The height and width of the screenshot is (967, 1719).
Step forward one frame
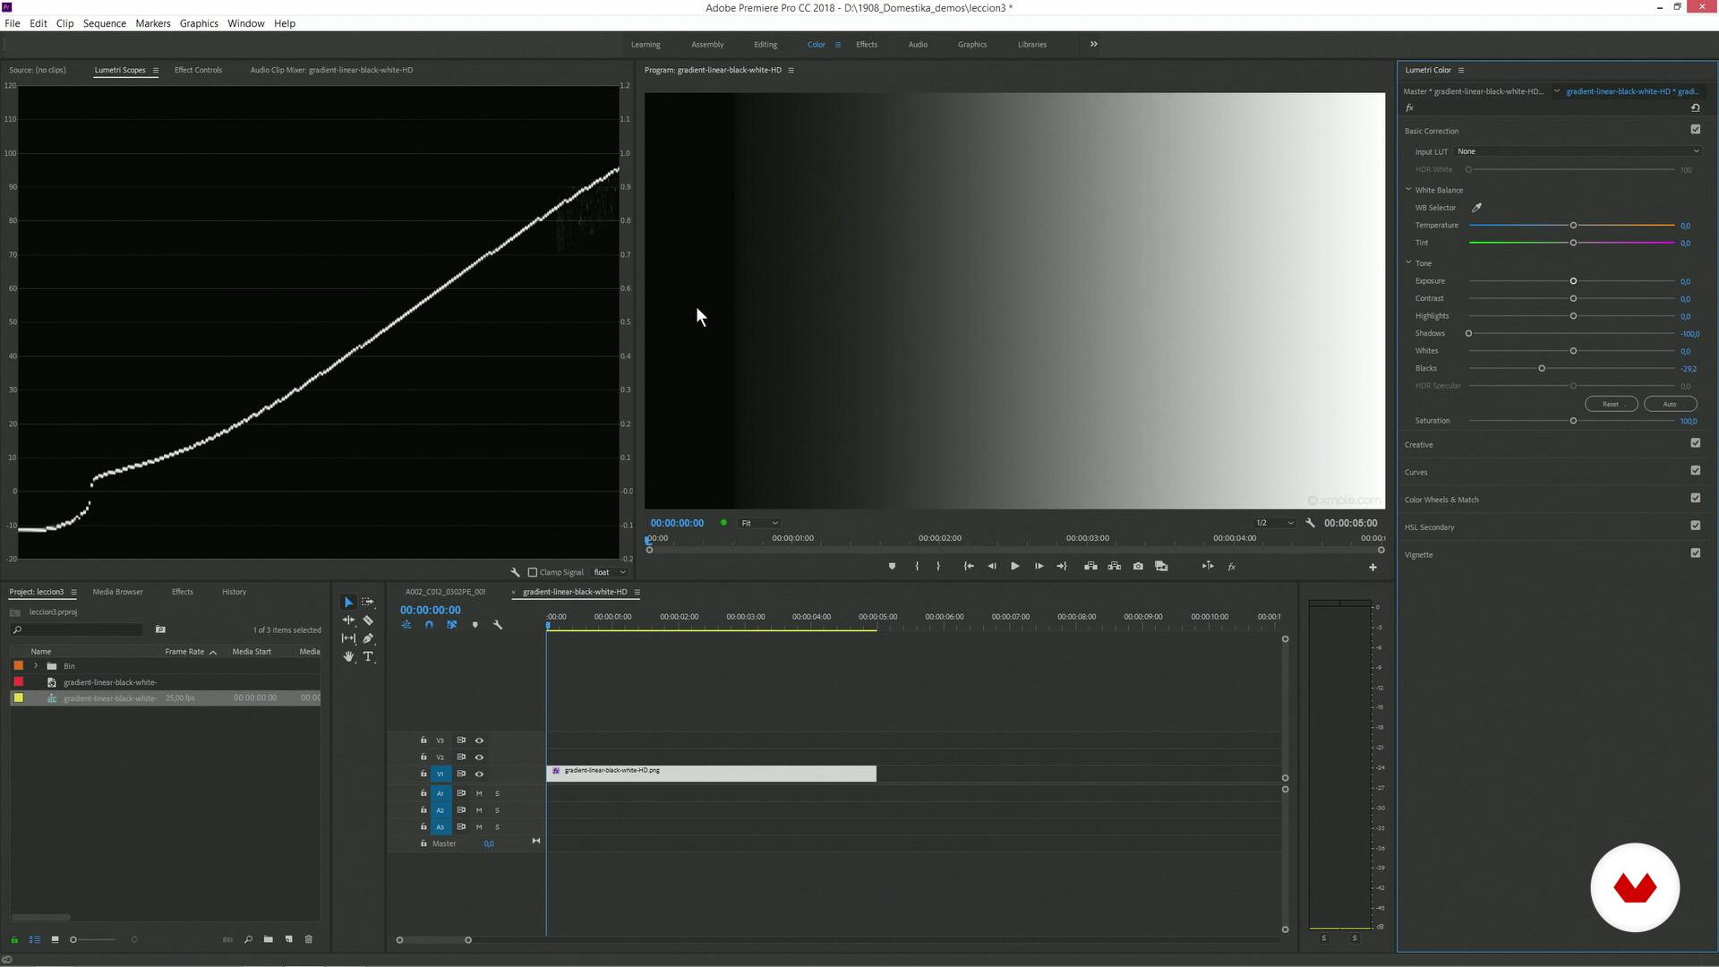tap(1039, 566)
